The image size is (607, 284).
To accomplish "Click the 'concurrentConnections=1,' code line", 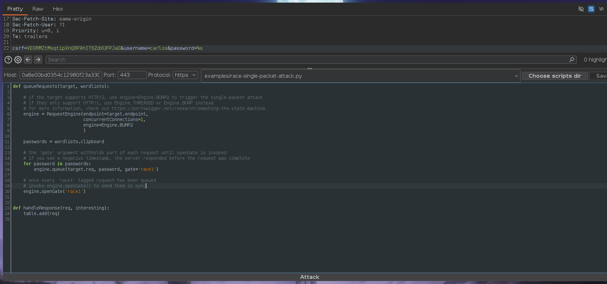I will [115, 119].
